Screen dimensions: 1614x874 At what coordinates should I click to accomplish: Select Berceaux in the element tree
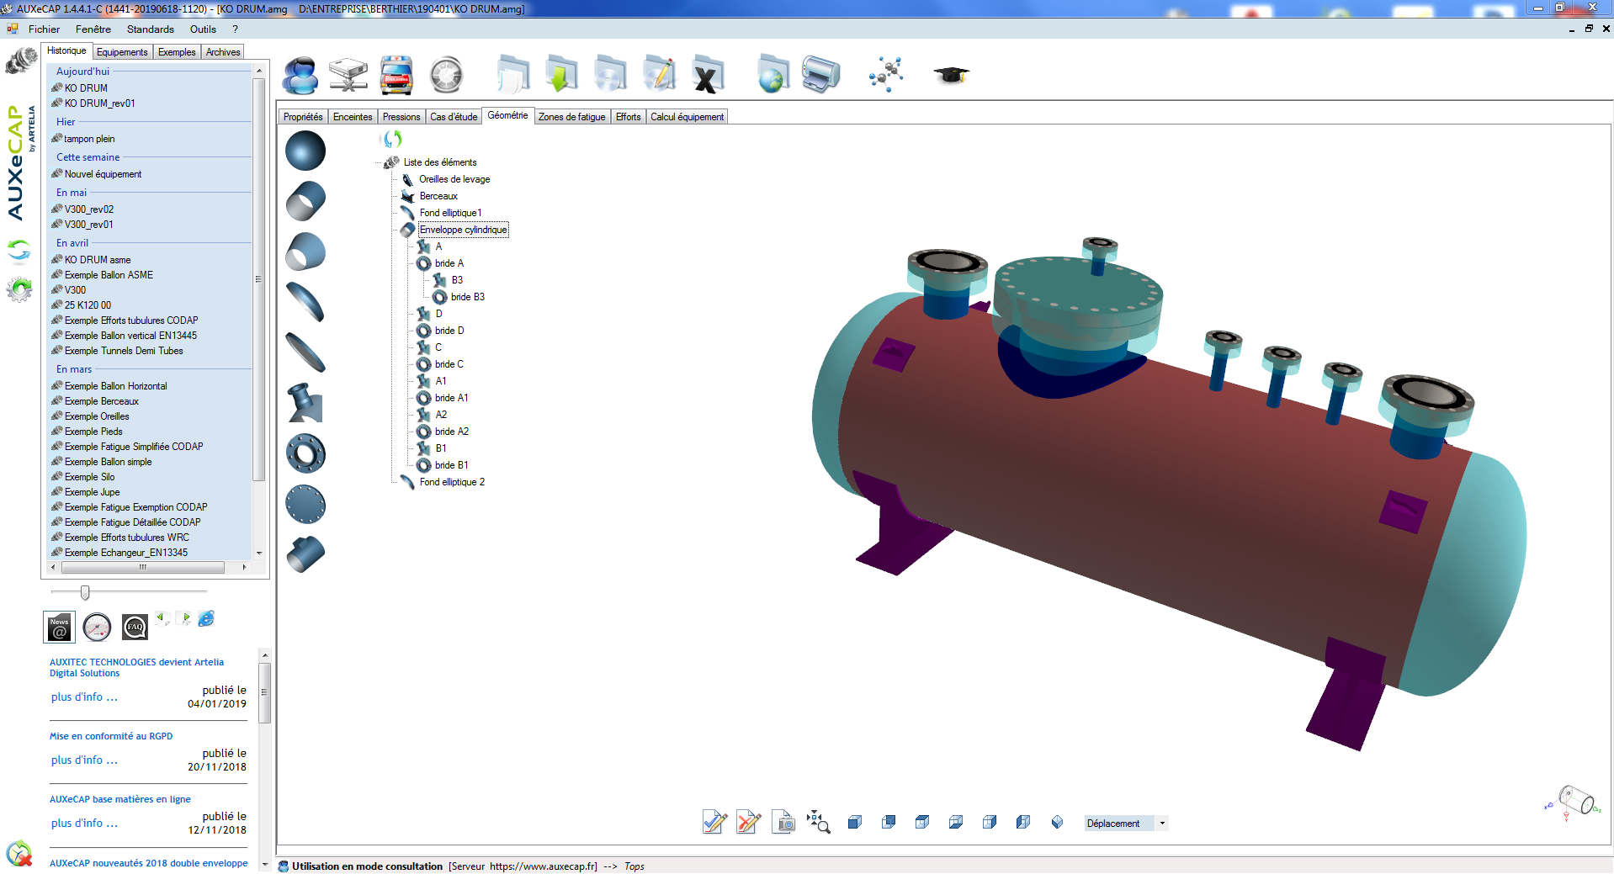tap(438, 196)
